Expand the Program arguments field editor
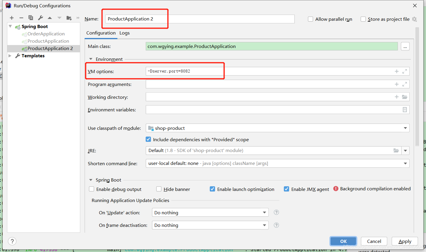 tap(405, 84)
